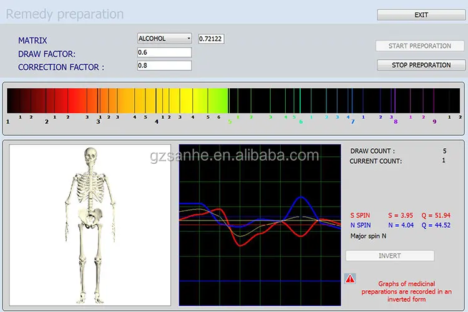Select the 0.72122 matrix value box
This screenshot has height=312, width=468.
(x=211, y=39)
